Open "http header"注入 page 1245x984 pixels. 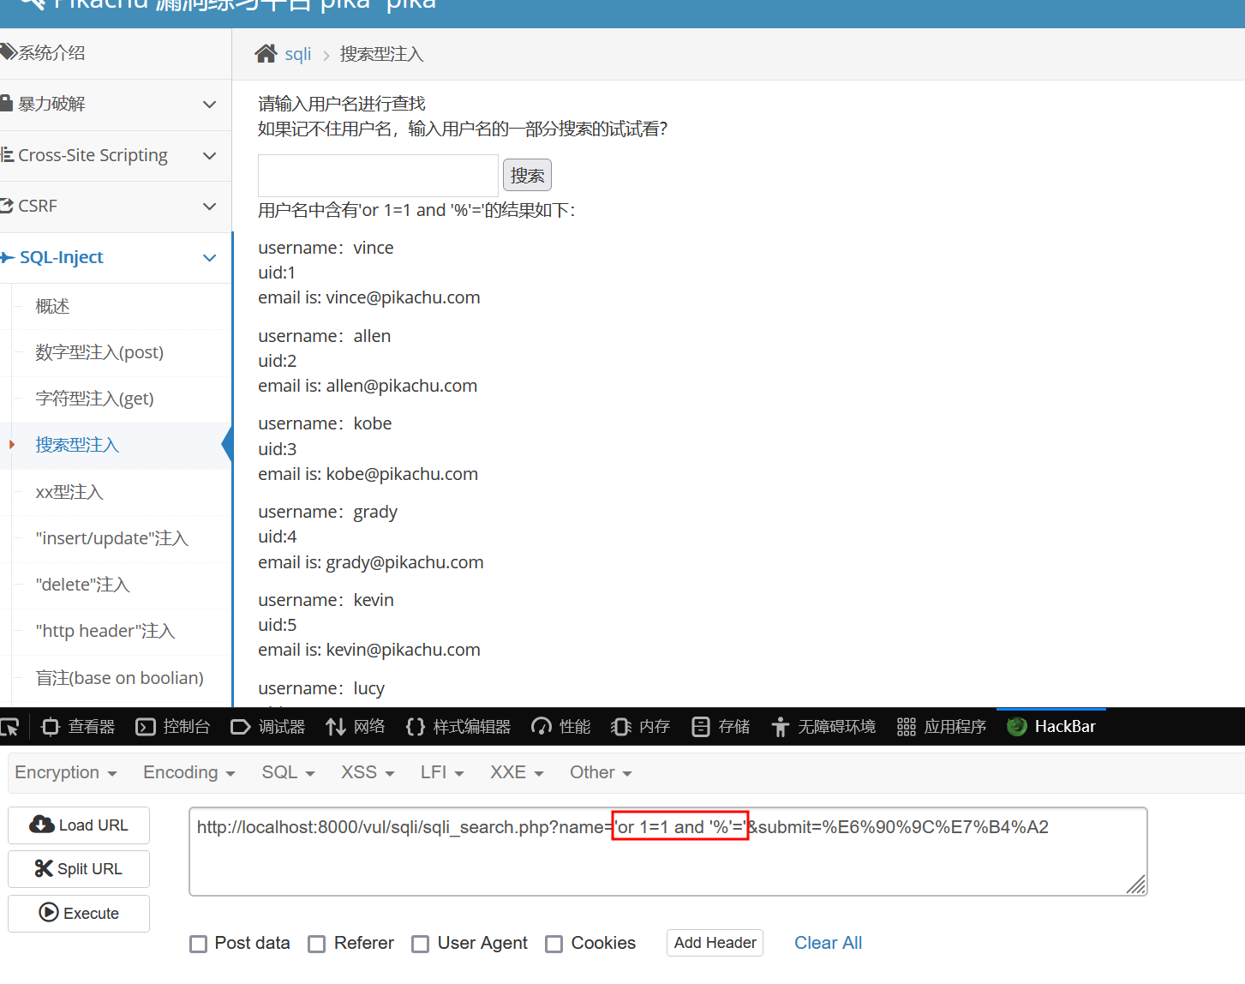[105, 631]
